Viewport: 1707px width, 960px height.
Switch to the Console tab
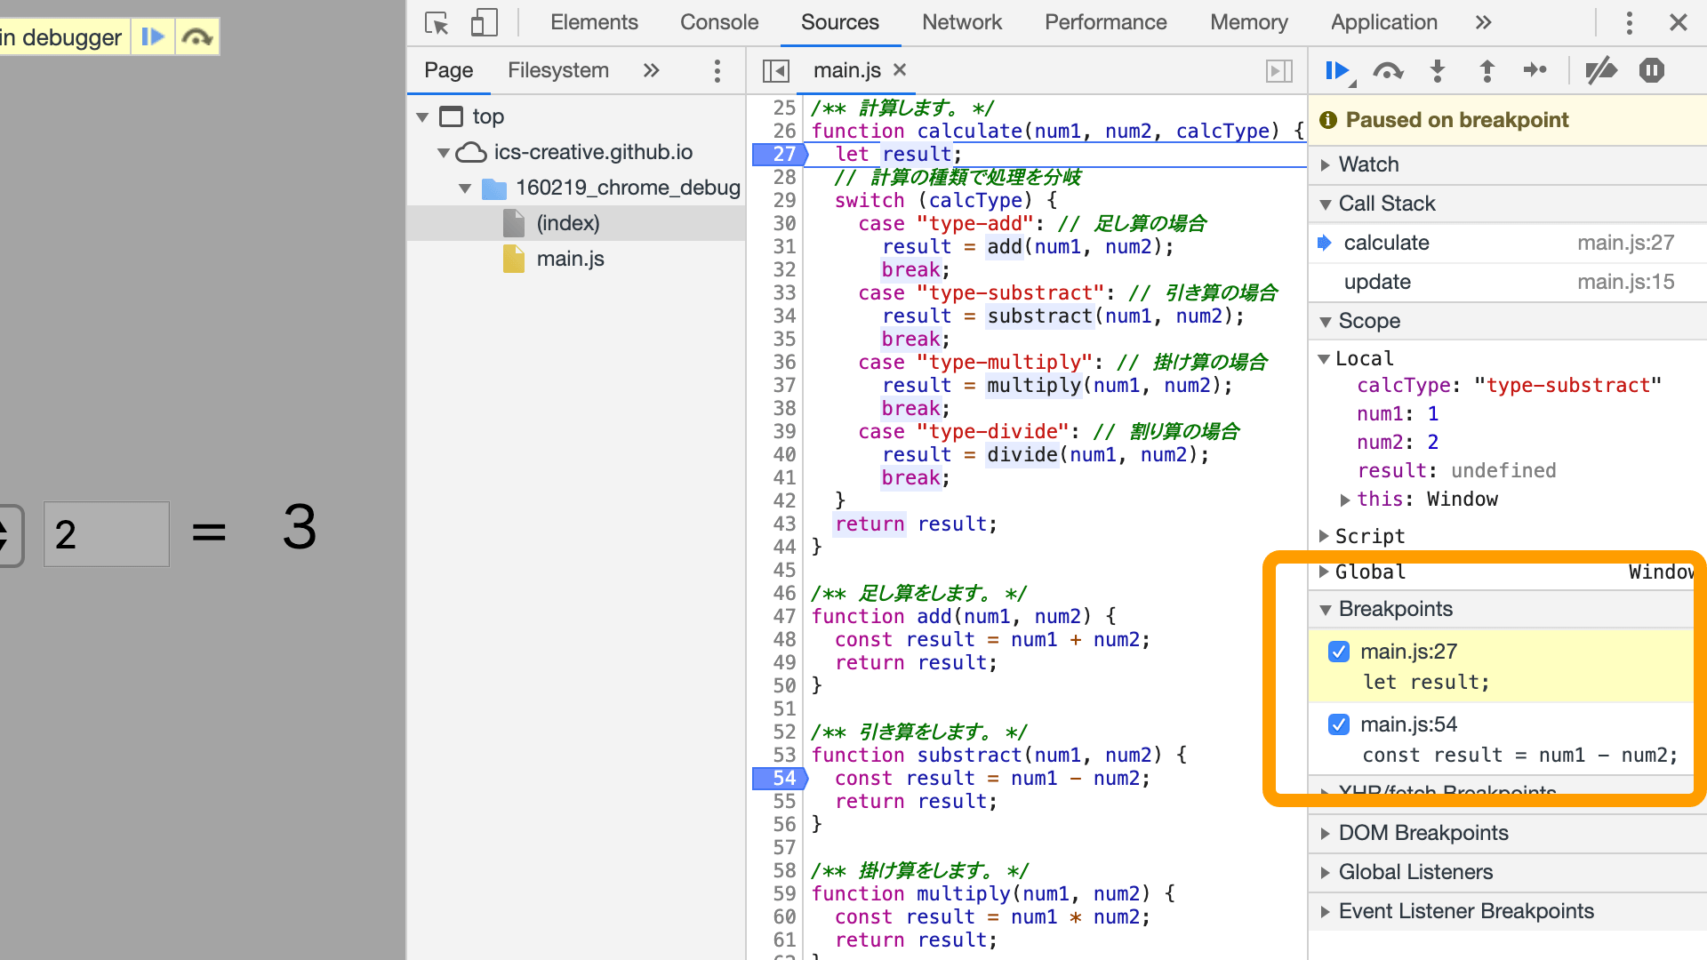pyautogui.click(x=717, y=21)
